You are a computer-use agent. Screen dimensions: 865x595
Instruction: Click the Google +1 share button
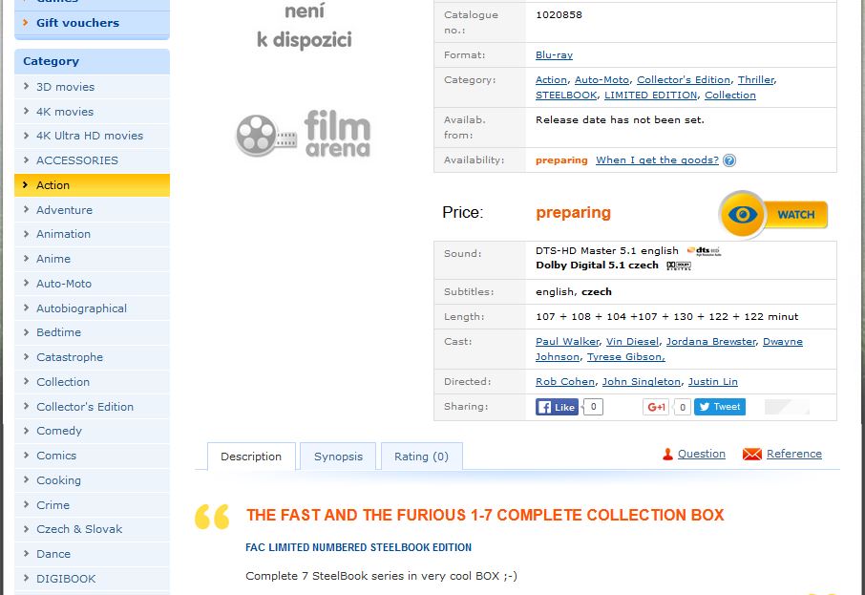656,407
